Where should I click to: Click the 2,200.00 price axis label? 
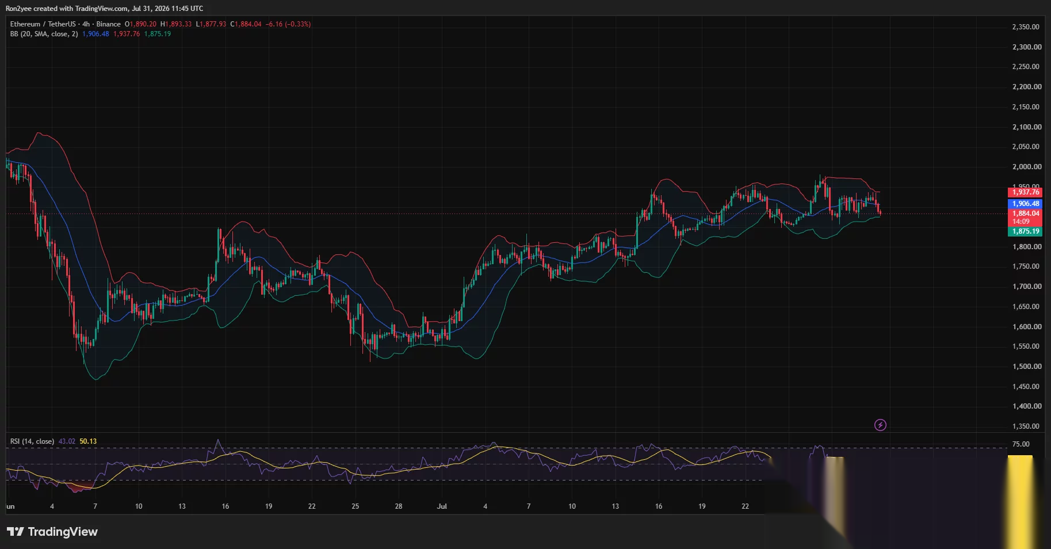1027,87
